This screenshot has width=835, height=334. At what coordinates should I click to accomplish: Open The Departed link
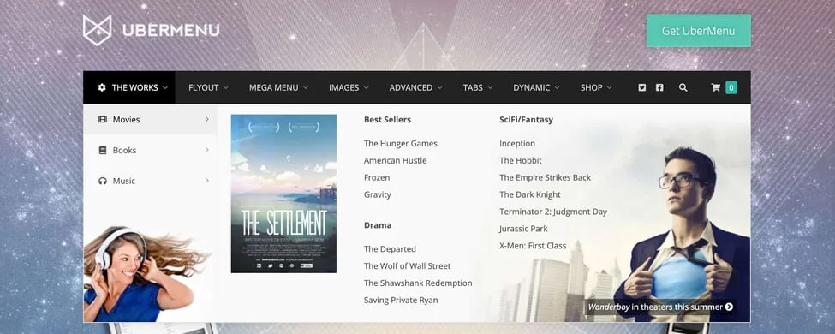coord(390,248)
